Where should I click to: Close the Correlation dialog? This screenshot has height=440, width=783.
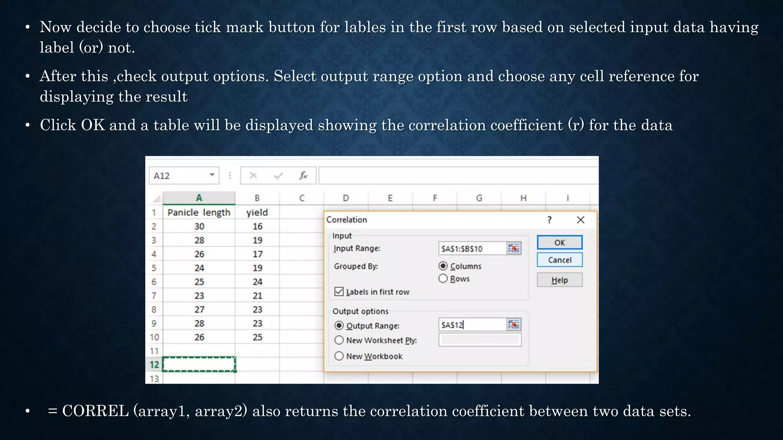point(580,220)
